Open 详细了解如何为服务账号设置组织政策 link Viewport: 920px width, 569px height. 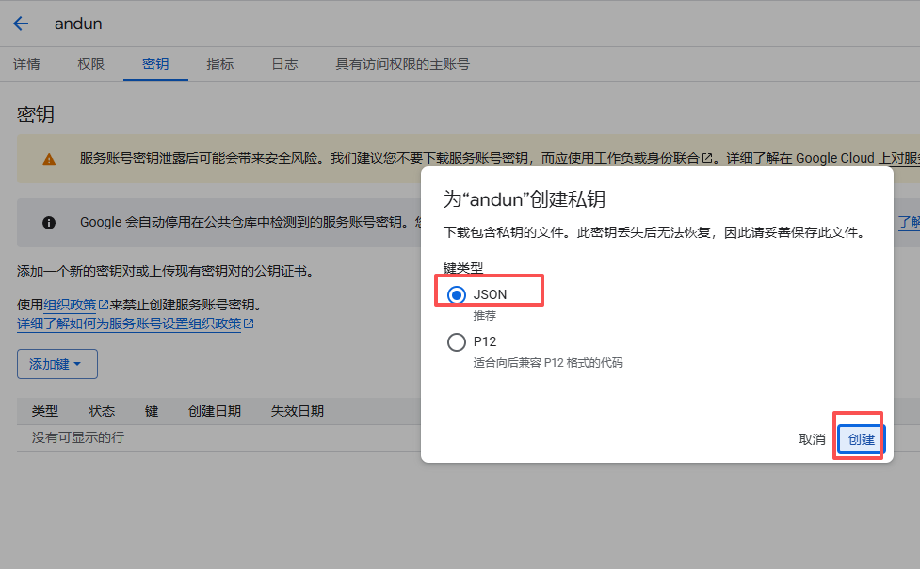pos(129,324)
